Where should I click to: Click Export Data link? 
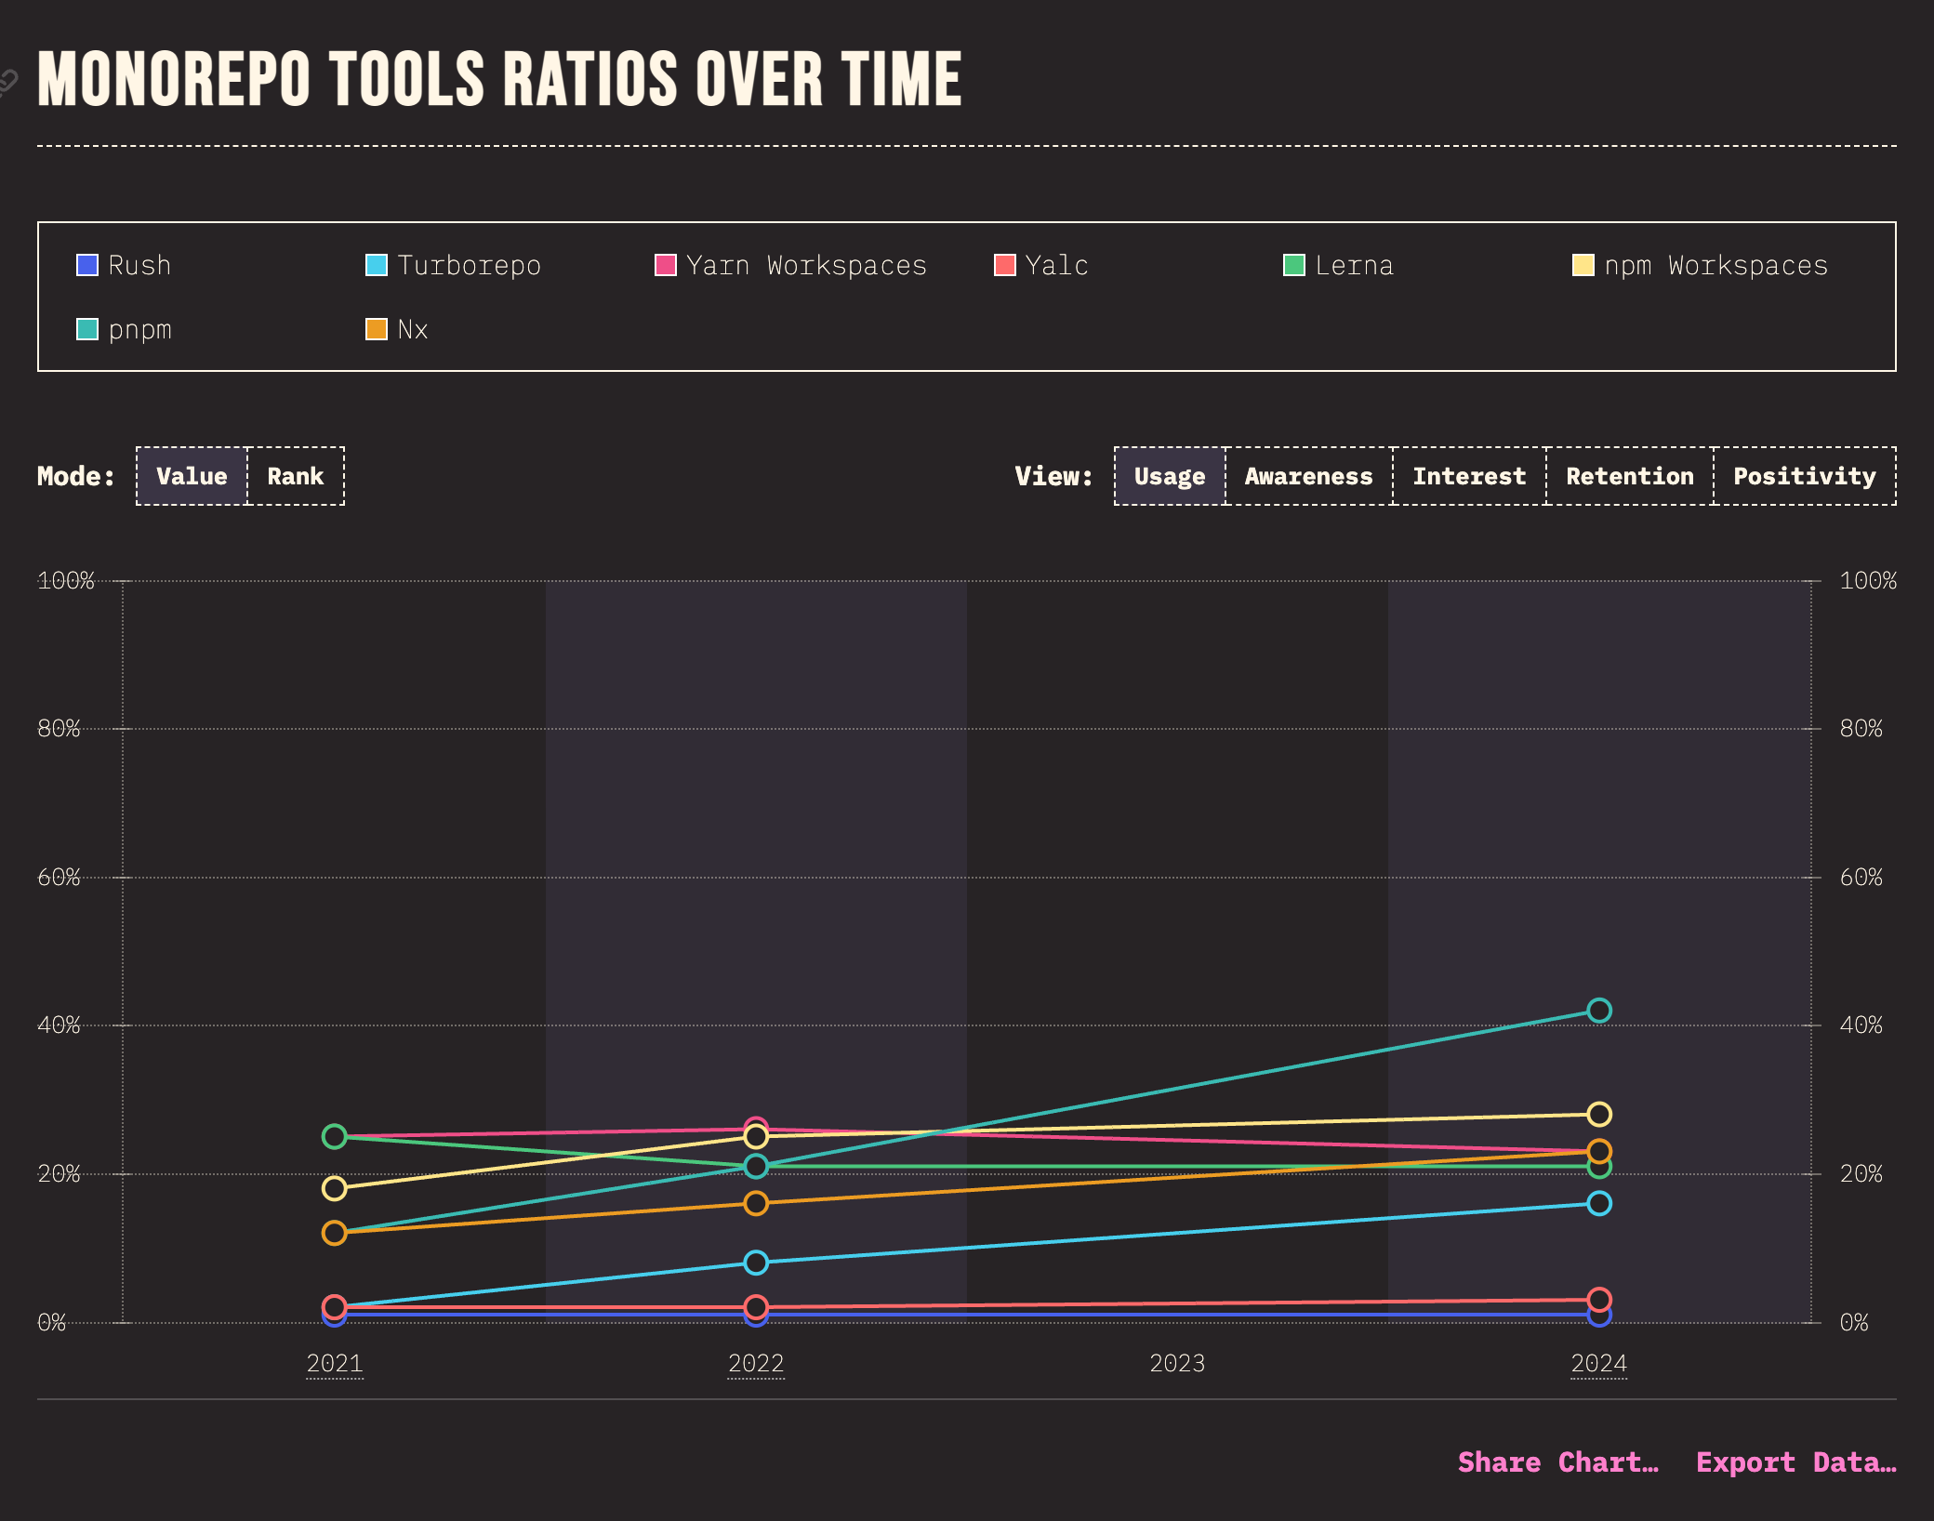1795,1462
